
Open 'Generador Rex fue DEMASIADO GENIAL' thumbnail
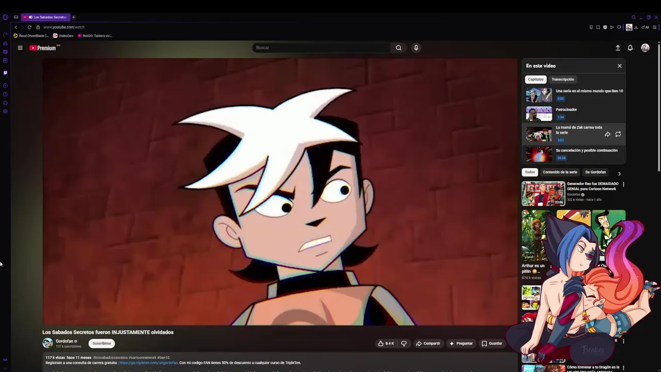pos(543,194)
